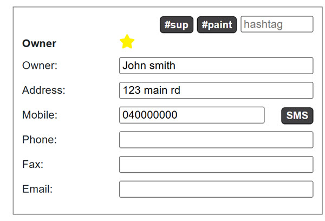The image size is (325, 221).
Task: Click the 'Address:' field label
Action: [x=43, y=90]
